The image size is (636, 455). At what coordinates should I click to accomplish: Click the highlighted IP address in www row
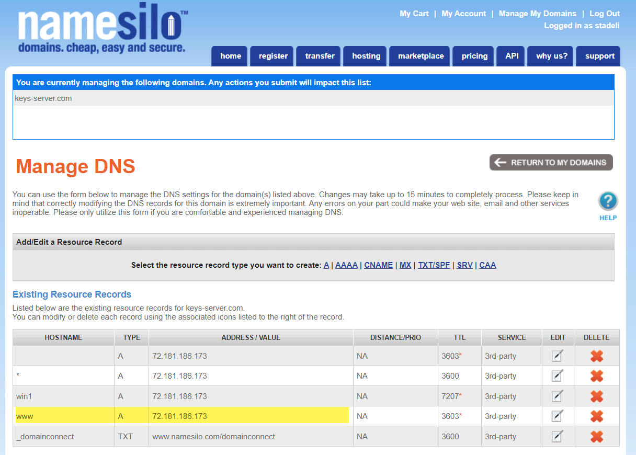tap(180, 416)
